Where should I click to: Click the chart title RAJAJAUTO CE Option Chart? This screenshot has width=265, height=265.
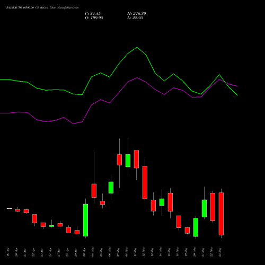tap(42, 8)
